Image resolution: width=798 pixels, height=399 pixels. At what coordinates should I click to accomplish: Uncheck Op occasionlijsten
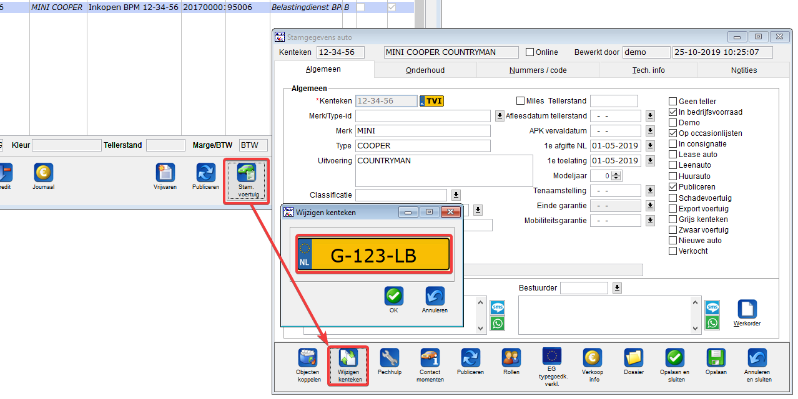pos(672,133)
